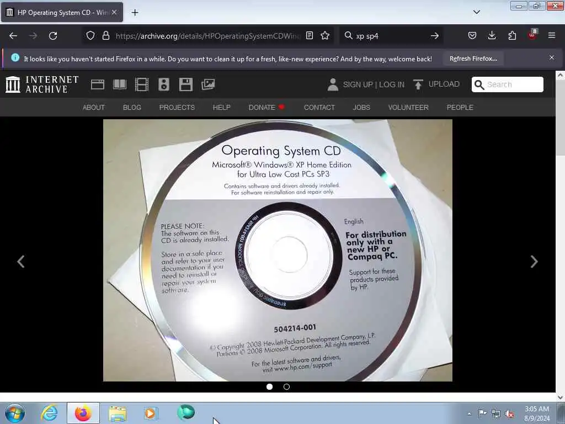Click the LOG IN link
The image size is (565, 424).
[392, 84]
